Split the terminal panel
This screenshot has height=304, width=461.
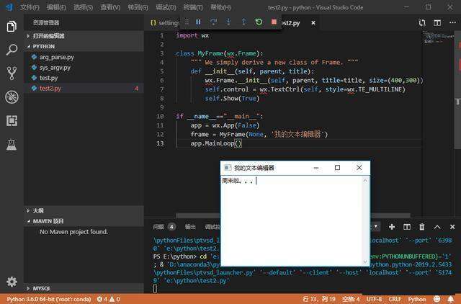click(407, 227)
